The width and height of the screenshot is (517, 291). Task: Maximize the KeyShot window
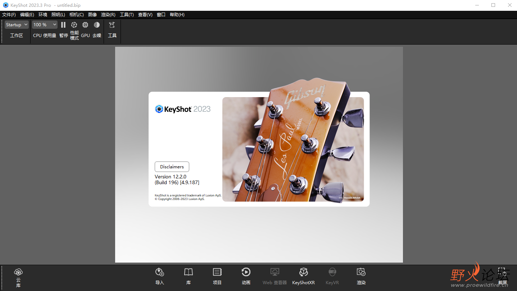point(493,5)
